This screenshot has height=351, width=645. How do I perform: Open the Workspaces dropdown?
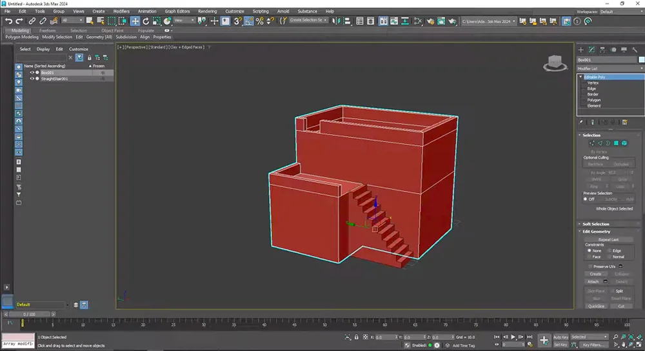click(x=620, y=12)
